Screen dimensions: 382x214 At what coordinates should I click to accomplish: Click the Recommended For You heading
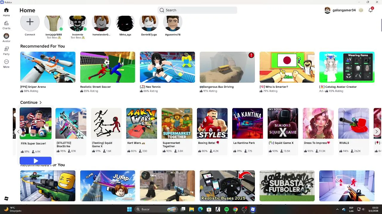click(42, 46)
